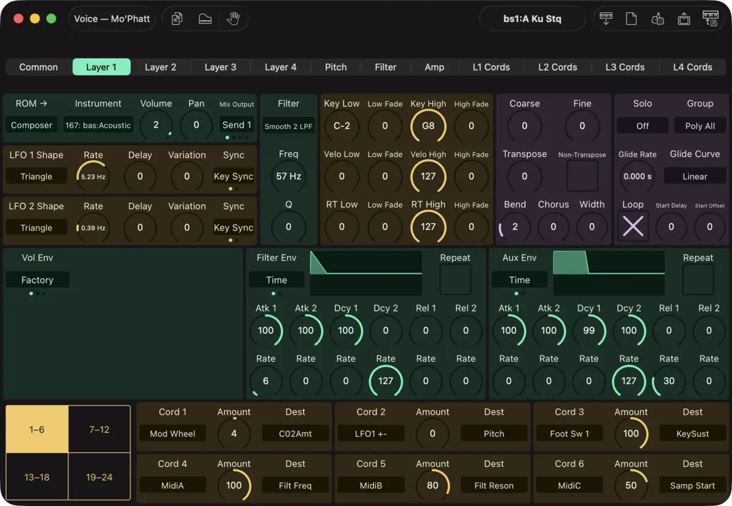The height and width of the screenshot is (506, 732).
Task: Click the dice randomize icon
Action: [x=658, y=19]
